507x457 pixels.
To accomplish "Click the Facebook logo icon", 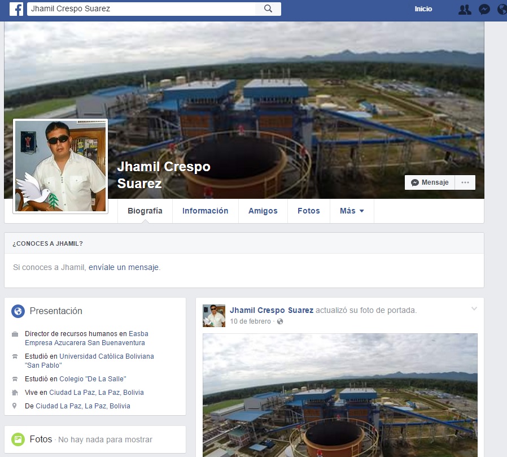I will tap(16, 8).
